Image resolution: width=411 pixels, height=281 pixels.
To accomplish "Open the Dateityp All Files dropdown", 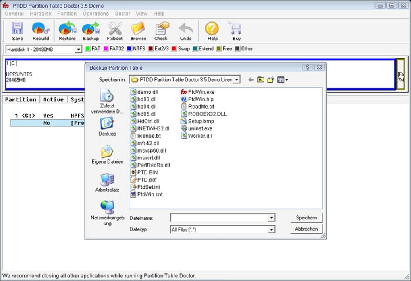I will click(272, 229).
